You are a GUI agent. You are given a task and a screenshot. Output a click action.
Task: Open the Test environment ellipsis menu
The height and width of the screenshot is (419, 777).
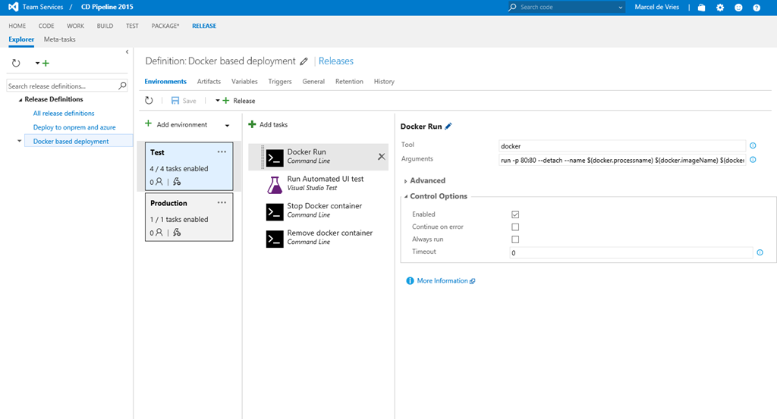click(222, 152)
